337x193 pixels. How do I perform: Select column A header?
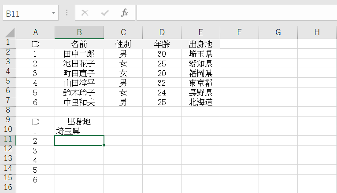(x=36, y=33)
